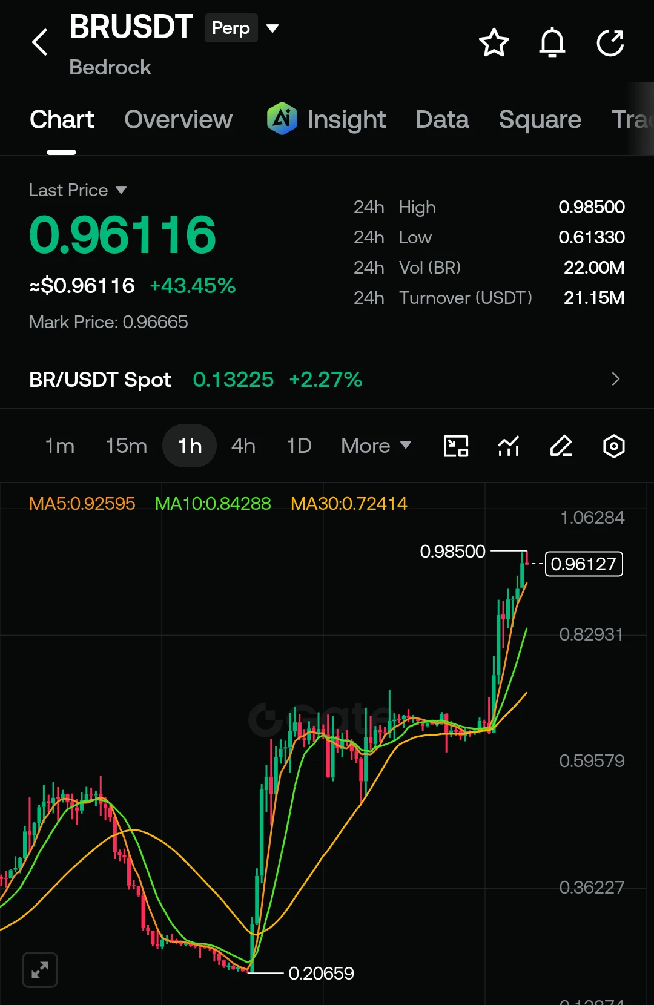Add BRUSDT to favorites with star icon
Screen dimensions: 654x1005
click(494, 42)
